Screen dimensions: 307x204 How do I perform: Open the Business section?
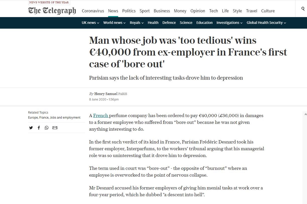[162, 11]
